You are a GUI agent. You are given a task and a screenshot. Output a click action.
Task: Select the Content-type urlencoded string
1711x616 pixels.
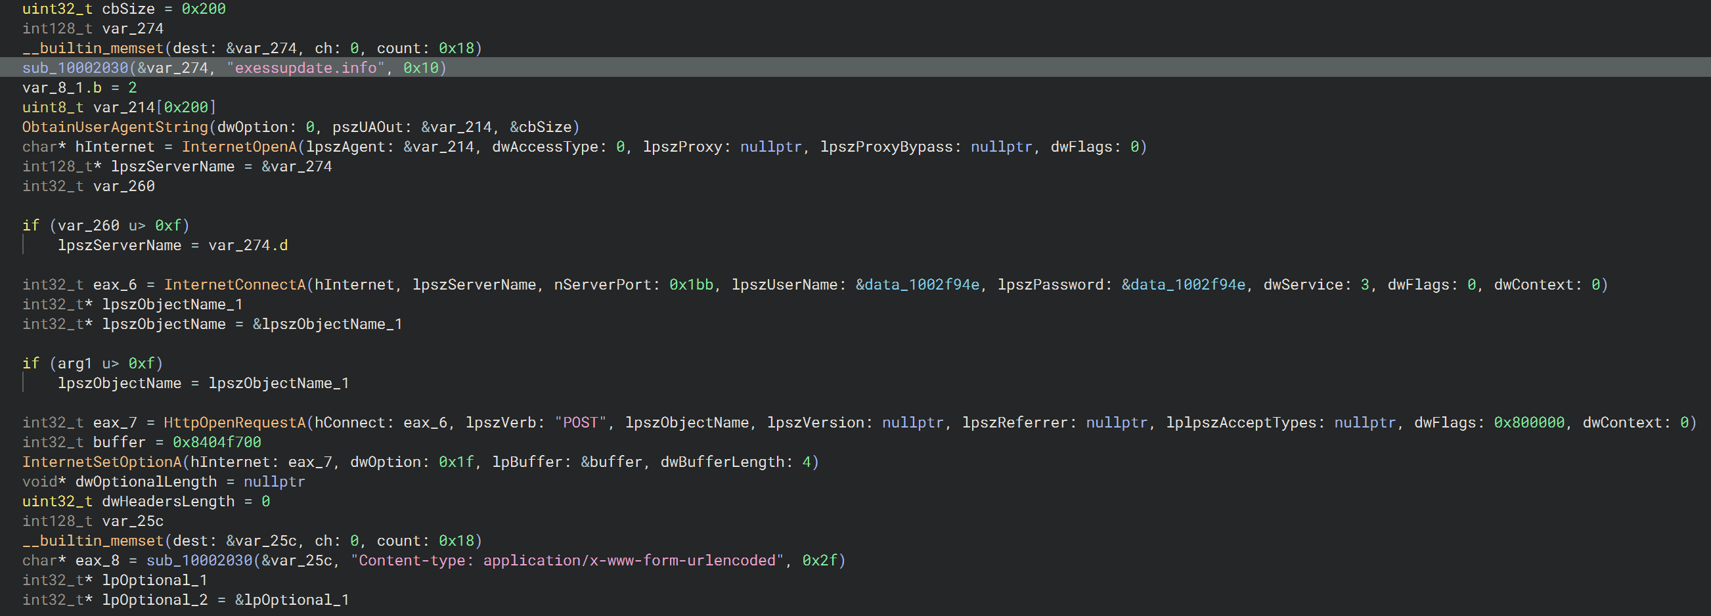tap(567, 560)
